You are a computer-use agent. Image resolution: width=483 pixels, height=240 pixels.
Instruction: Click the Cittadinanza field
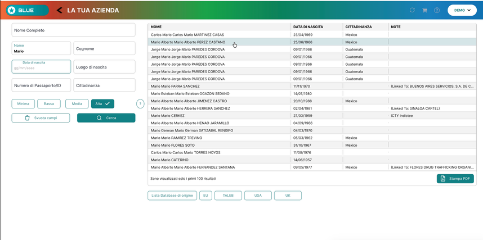[104, 85]
